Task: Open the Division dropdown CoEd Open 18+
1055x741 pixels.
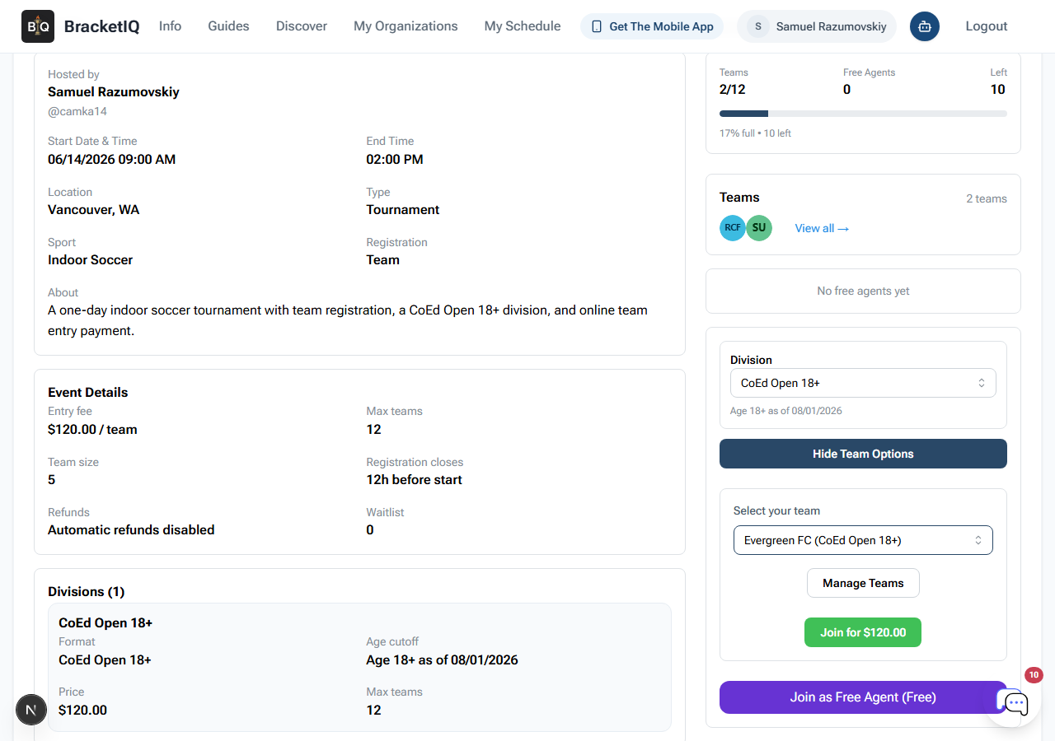Action: point(863,383)
